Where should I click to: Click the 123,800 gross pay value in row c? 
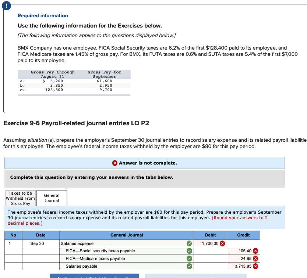coord(54,90)
